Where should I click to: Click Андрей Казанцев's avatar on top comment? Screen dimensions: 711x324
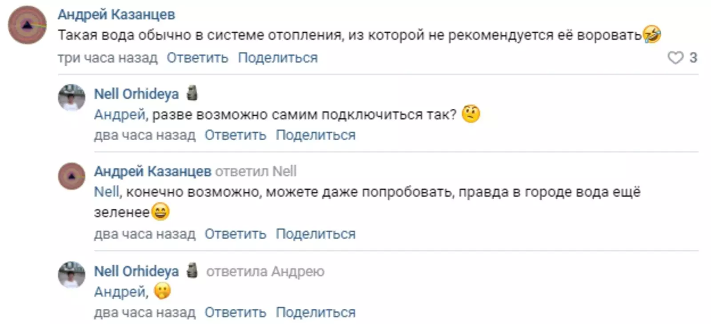pos(28,25)
